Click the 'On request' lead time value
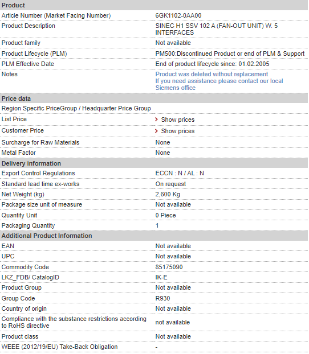This screenshot has height=354, width=309. (170, 184)
